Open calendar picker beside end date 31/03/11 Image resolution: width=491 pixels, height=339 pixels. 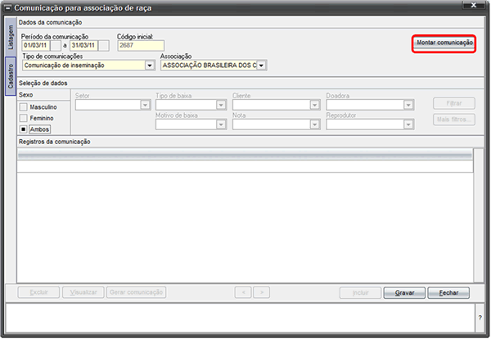click(104, 45)
